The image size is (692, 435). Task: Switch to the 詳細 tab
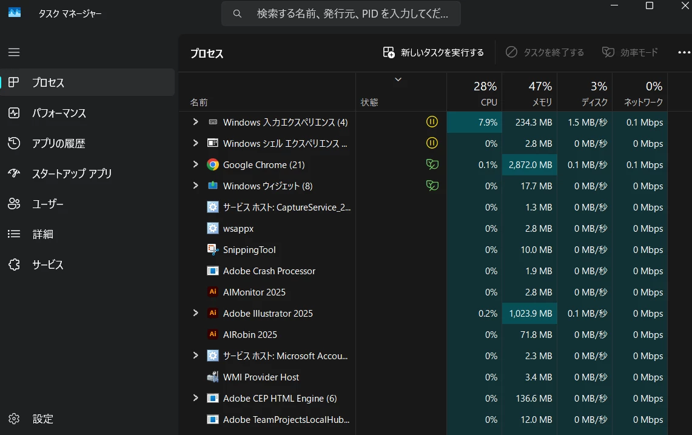[88, 234]
